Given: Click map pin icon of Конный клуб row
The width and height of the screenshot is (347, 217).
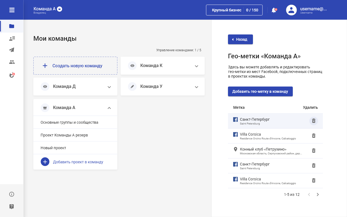Looking at the screenshot, I should (236, 149).
